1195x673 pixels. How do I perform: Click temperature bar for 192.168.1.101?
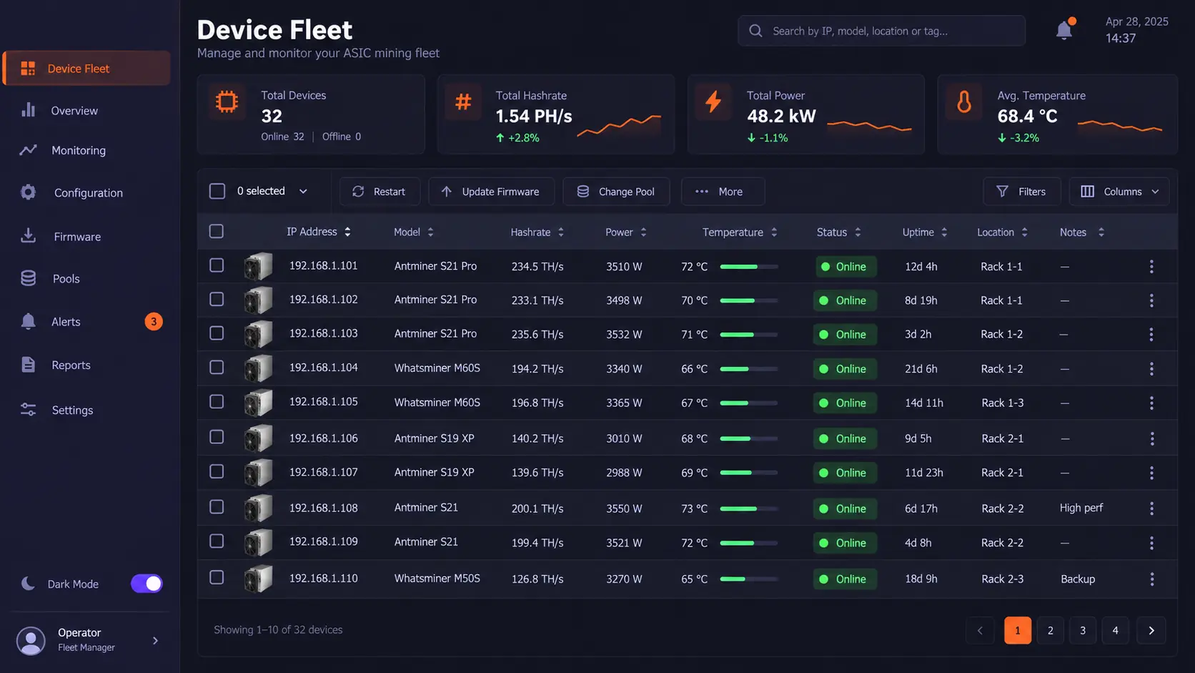click(x=748, y=267)
